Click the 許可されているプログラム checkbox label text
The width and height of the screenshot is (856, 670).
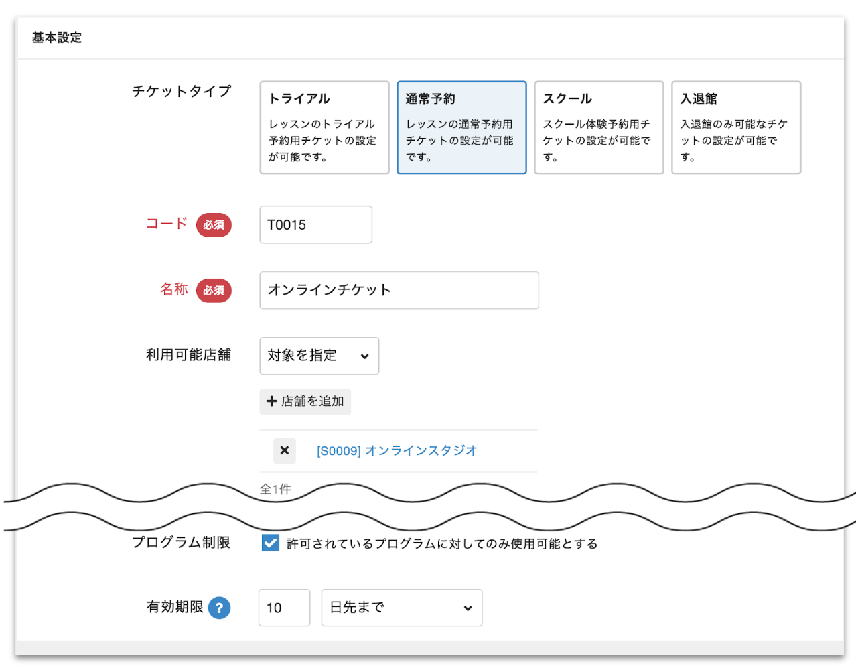pyautogui.click(x=442, y=544)
